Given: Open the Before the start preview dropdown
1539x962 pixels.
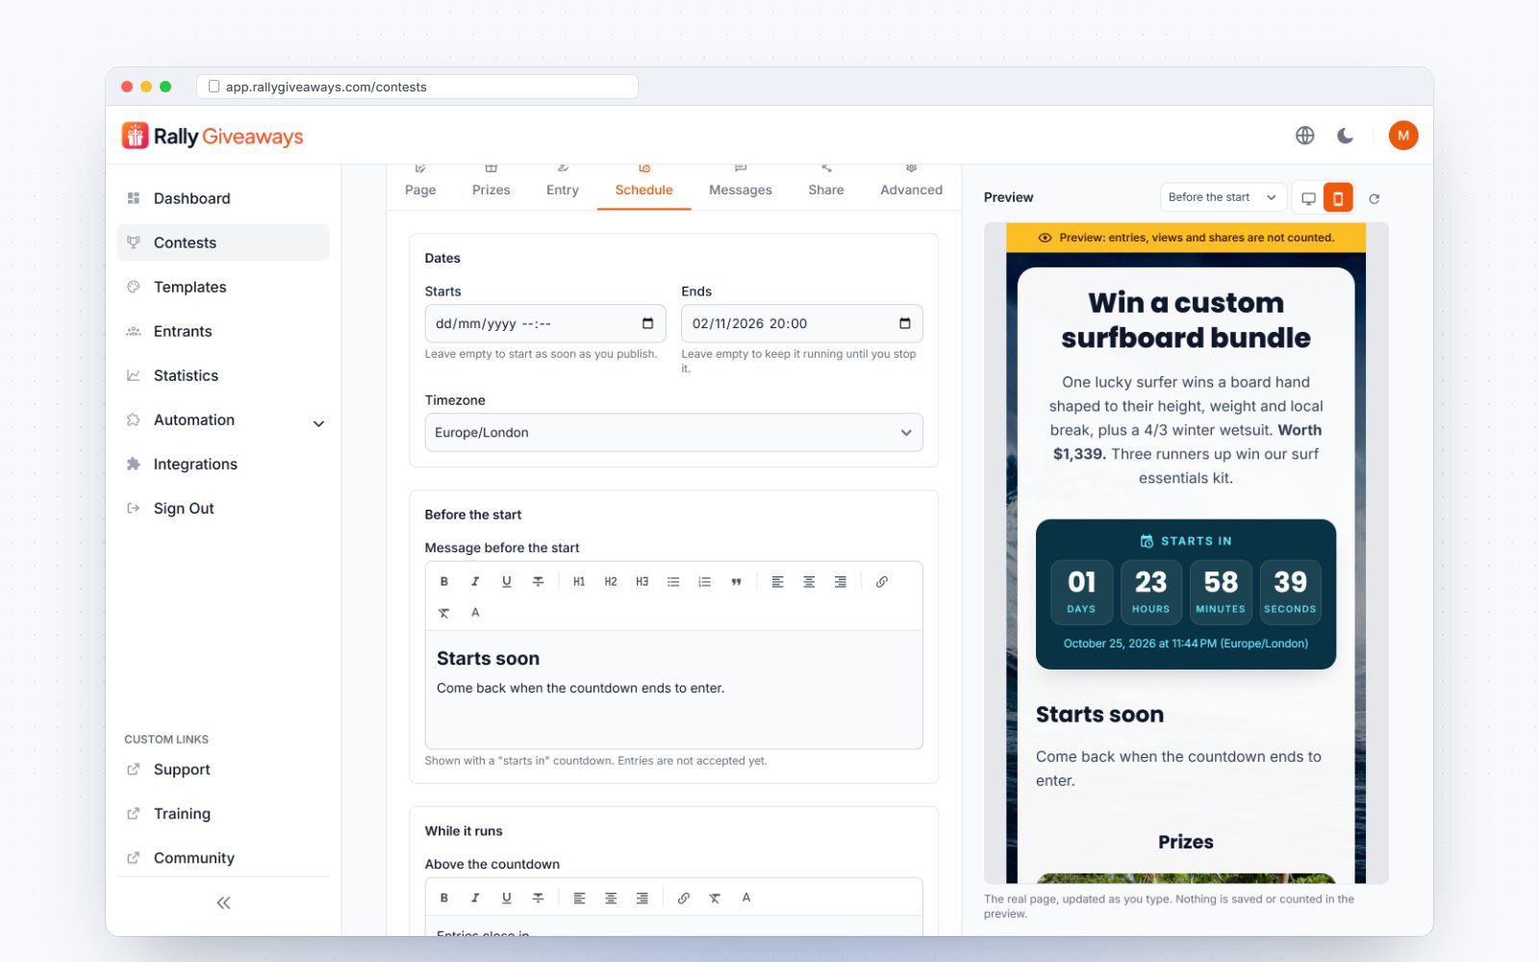Looking at the screenshot, I should click(x=1224, y=197).
